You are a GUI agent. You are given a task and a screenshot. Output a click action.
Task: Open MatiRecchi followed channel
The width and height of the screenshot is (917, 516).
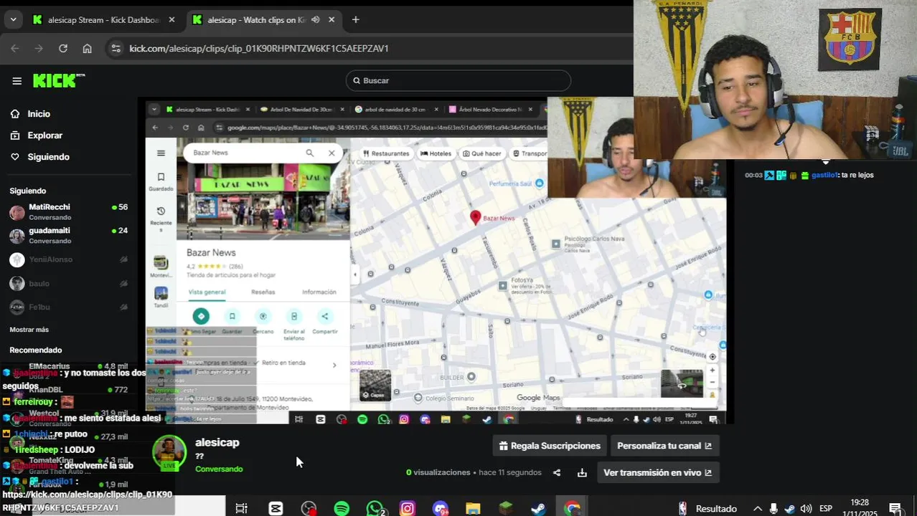(68, 211)
